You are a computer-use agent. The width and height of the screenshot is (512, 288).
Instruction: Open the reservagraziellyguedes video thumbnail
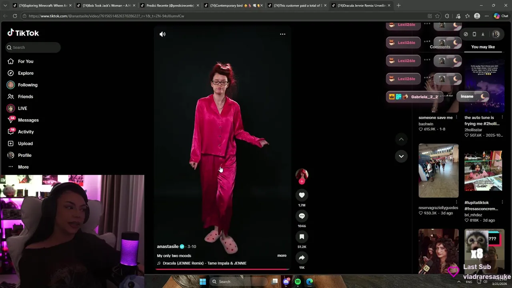click(438, 171)
